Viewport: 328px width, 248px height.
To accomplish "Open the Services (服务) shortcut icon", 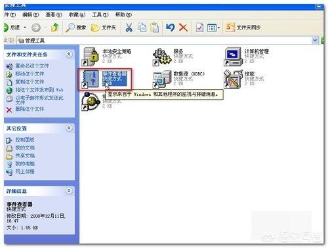I will 162,57.
